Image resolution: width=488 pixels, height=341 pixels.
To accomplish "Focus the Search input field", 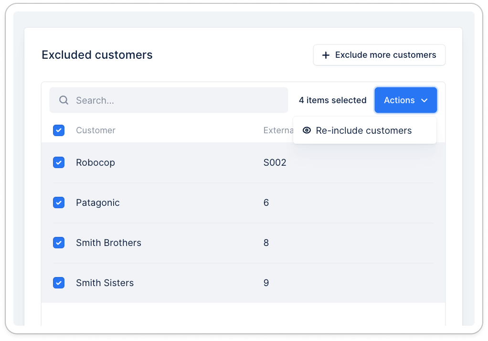I will (x=177, y=100).
